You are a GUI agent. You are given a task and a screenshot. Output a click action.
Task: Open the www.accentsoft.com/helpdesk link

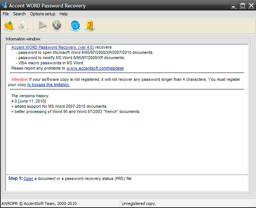click(95, 68)
